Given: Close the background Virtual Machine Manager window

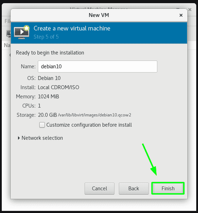Looking at the screenshot, I should (190, 10).
